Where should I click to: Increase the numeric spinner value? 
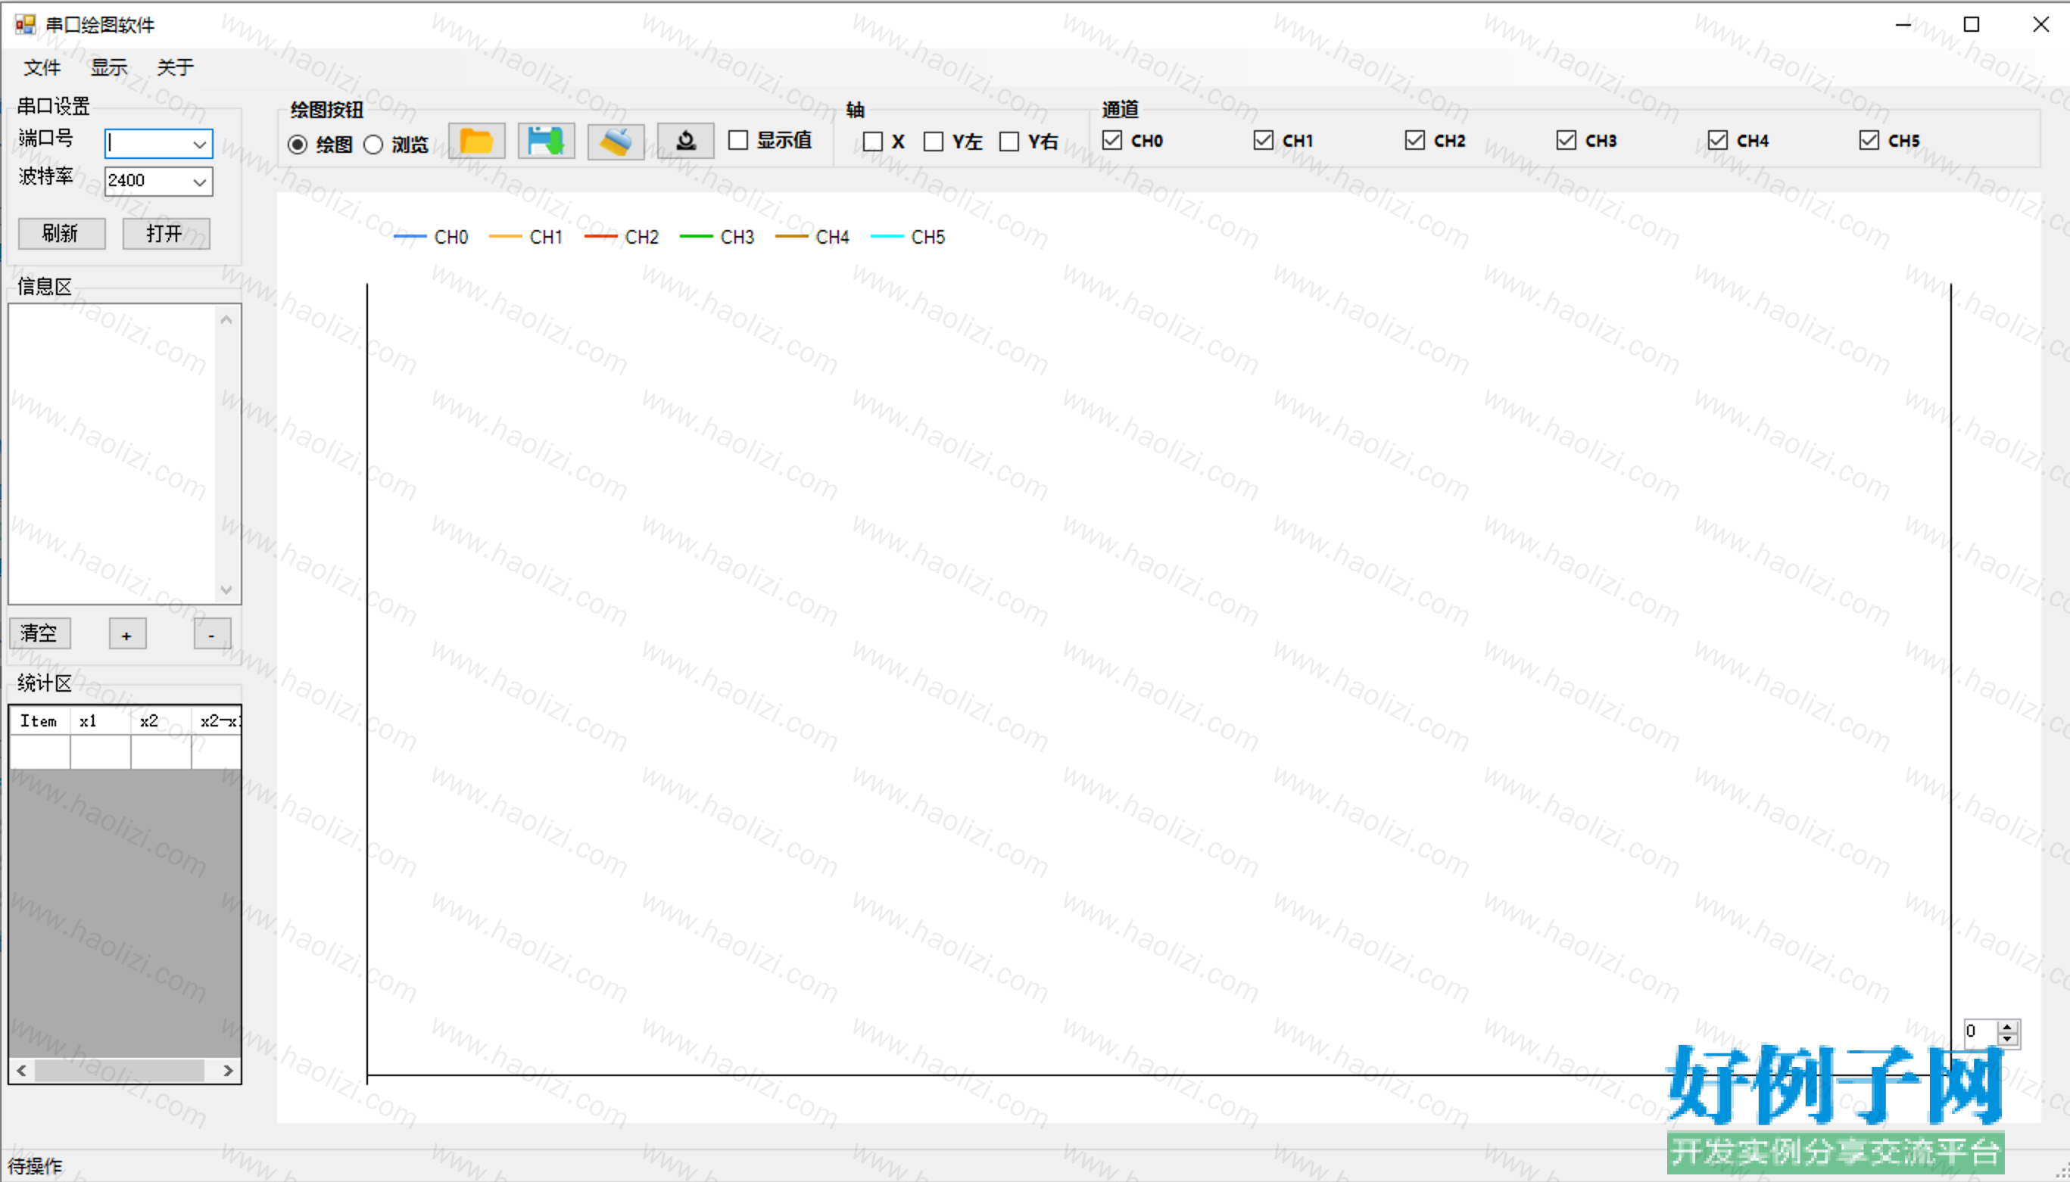coord(2007,1026)
